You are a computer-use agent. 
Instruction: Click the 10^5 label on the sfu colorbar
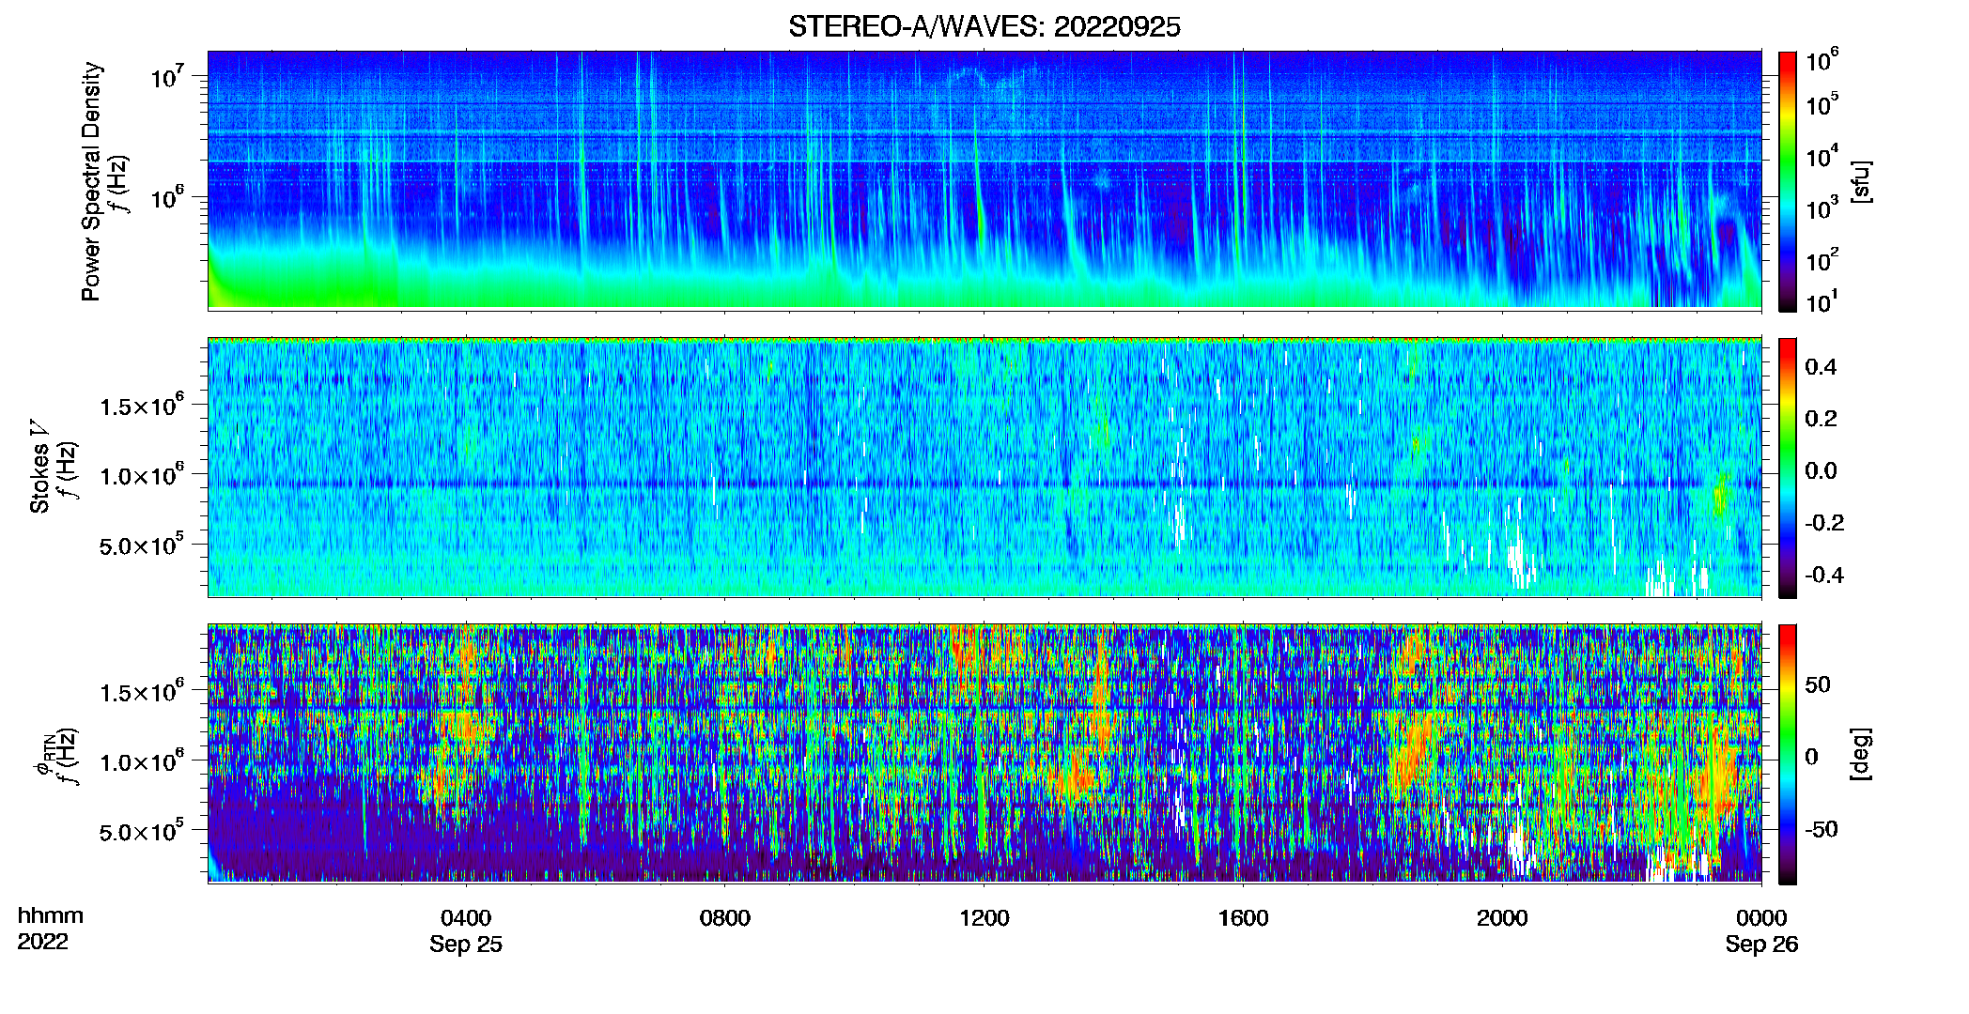click(x=1822, y=104)
